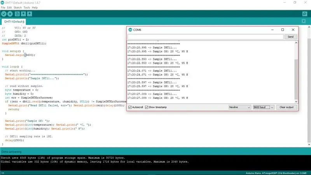Open the Help menu
Image resolution: width=311 pixels, height=175 pixels.
click(35, 7)
